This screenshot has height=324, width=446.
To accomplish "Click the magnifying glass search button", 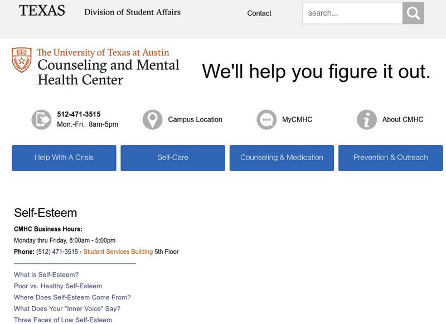I will pos(413,13).
